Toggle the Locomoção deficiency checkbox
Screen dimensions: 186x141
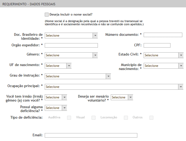[126, 118]
